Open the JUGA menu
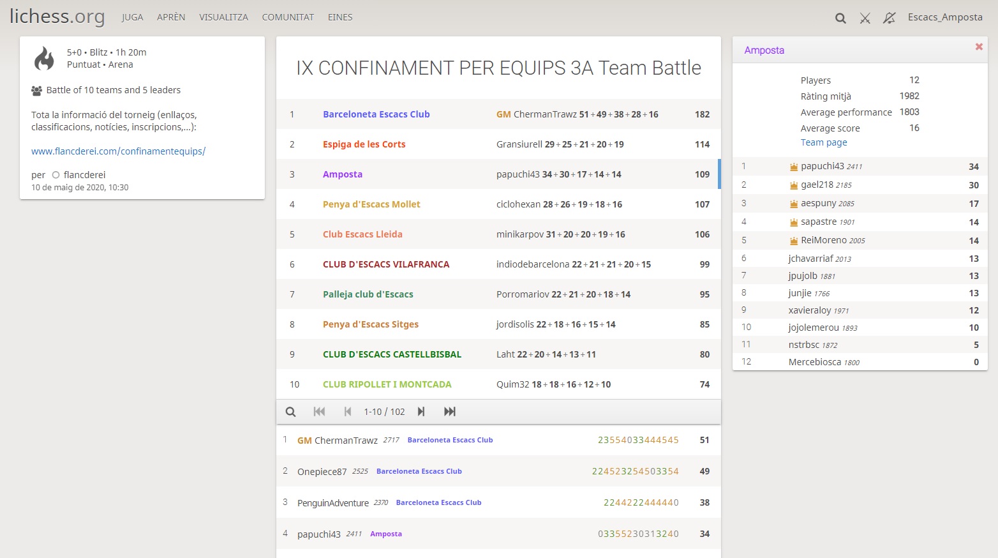 click(133, 17)
